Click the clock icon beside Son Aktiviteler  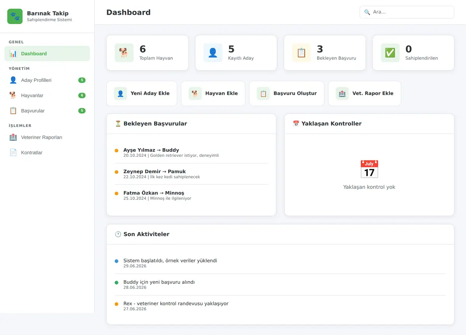tap(118, 234)
